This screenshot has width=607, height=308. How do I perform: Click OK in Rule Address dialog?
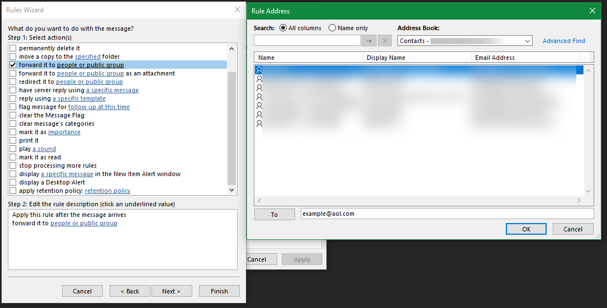(x=526, y=229)
